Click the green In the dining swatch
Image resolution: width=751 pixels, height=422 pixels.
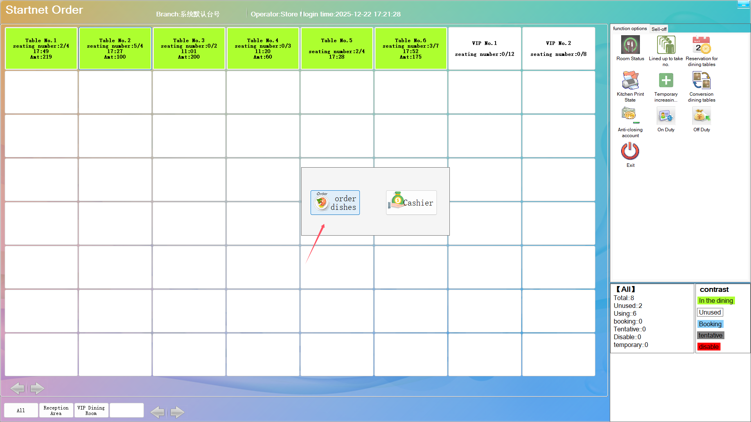716,300
